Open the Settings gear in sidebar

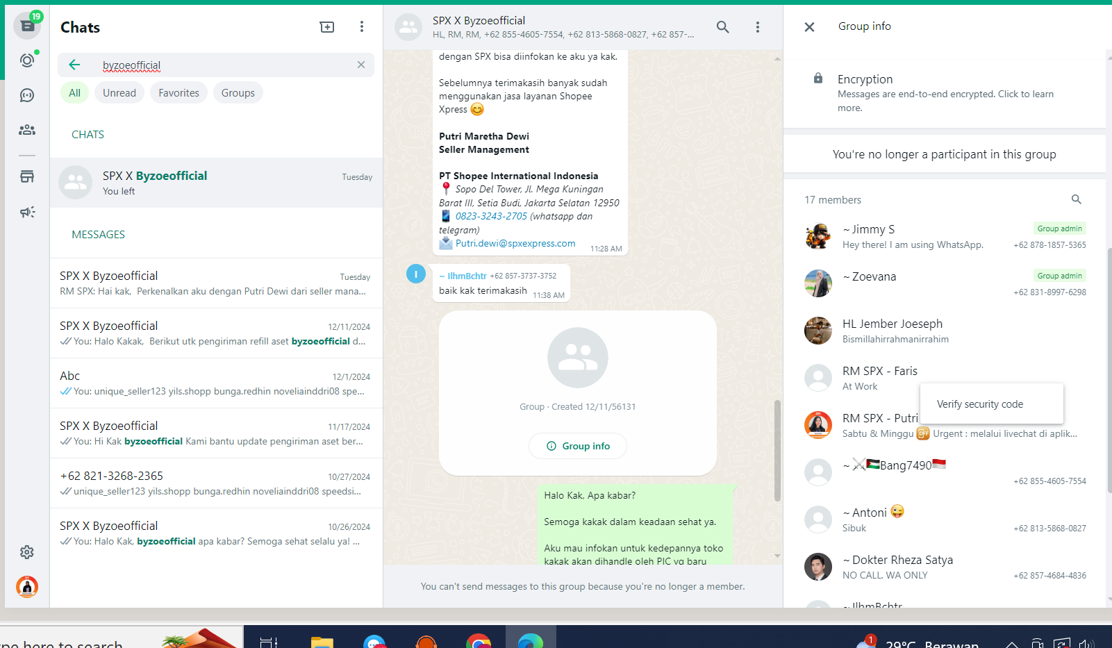click(27, 552)
